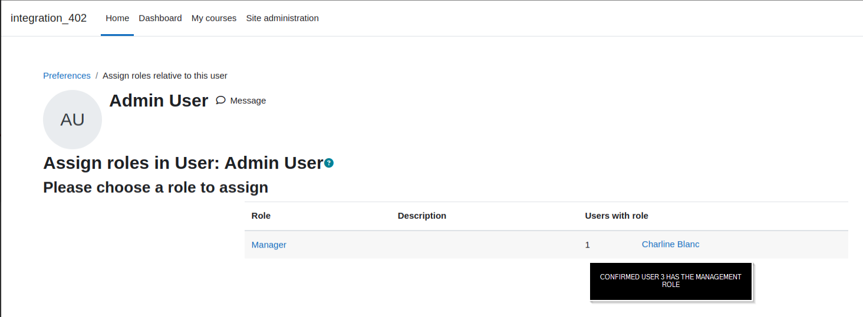The width and height of the screenshot is (863, 317).
Task: Go to the Dashboard tab
Action: tap(160, 18)
